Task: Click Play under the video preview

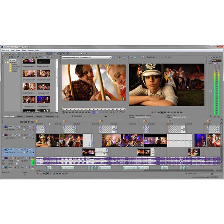Action: pos(162,113)
